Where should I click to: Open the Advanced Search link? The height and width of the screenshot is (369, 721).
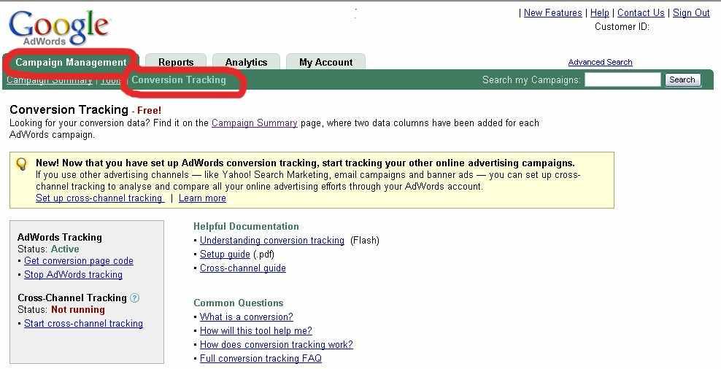[x=600, y=62]
